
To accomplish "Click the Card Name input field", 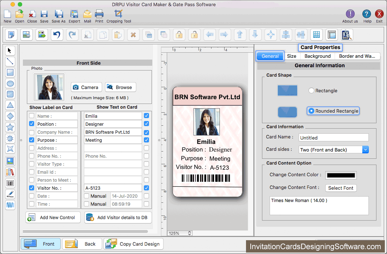I will pos(334,137).
